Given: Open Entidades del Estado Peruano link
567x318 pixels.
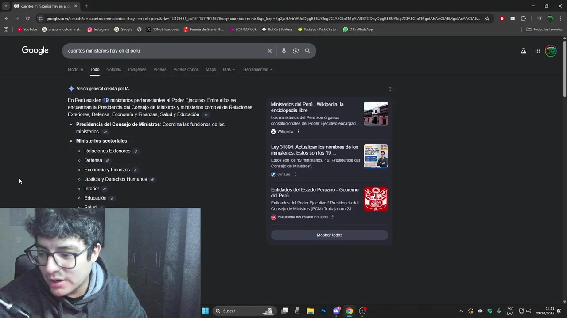Looking at the screenshot, I should pyautogui.click(x=315, y=193).
